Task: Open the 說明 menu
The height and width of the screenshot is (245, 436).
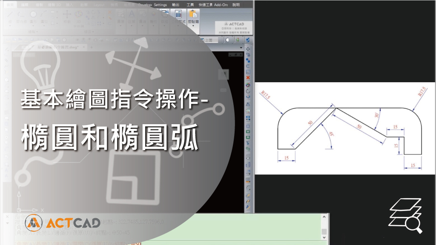Action: click(x=236, y=5)
